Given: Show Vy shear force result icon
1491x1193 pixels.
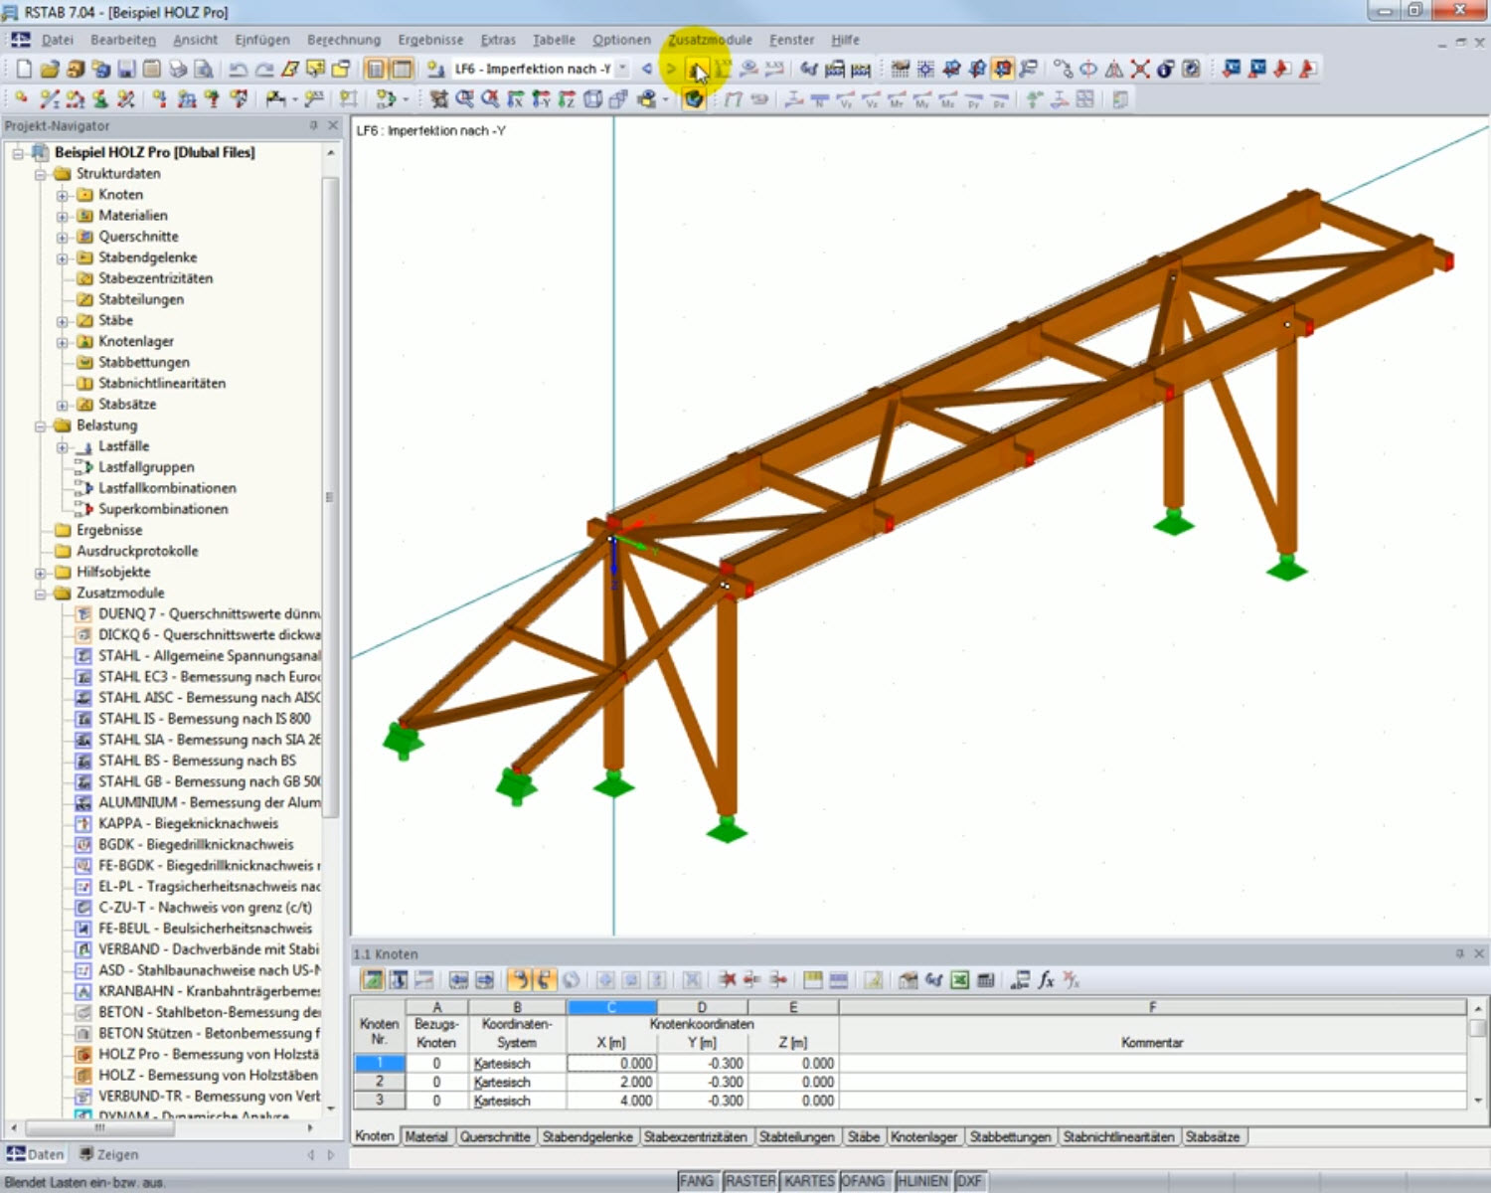Looking at the screenshot, I should click(846, 99).
